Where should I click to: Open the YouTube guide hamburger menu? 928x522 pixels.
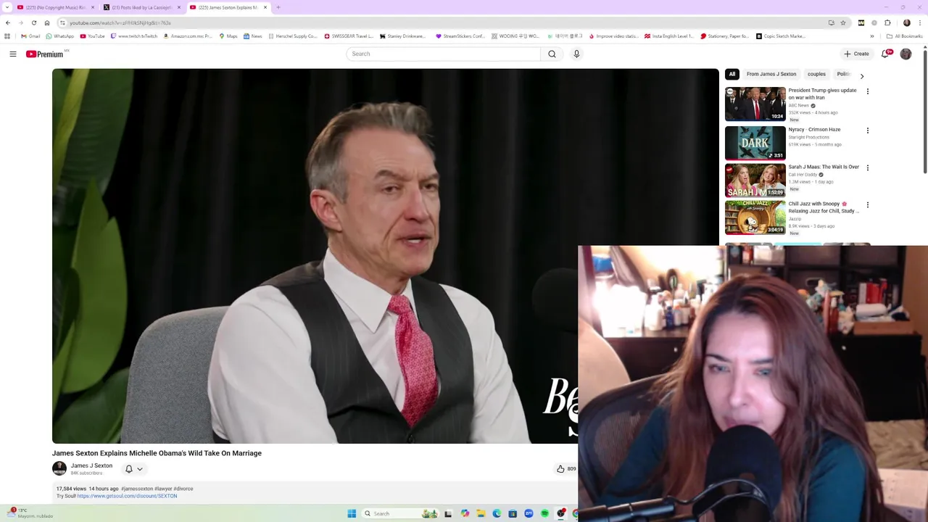(13, 54)
